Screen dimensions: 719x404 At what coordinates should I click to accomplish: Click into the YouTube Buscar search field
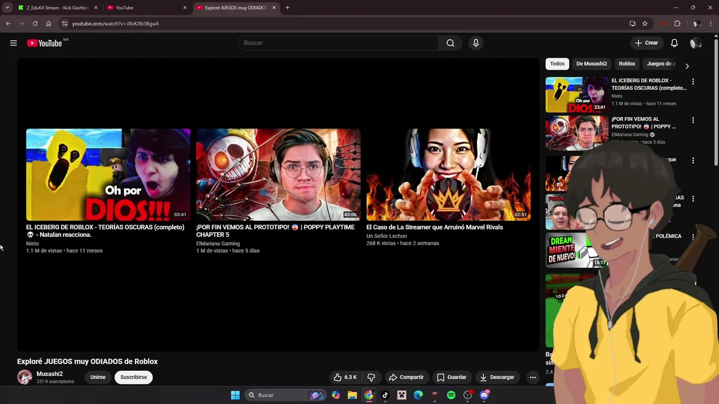point(338,43)
